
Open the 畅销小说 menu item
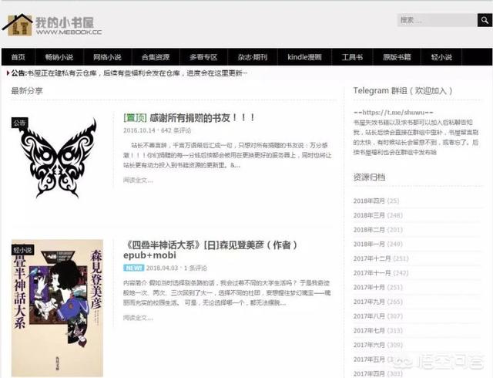pos(59,57)
